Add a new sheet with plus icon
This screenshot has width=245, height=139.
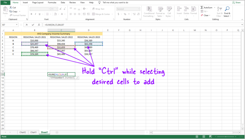click(x=57, y=132)
